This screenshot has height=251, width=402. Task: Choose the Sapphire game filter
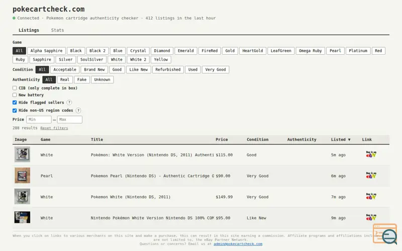(42, 59)
